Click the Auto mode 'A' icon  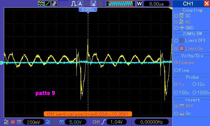80,4
